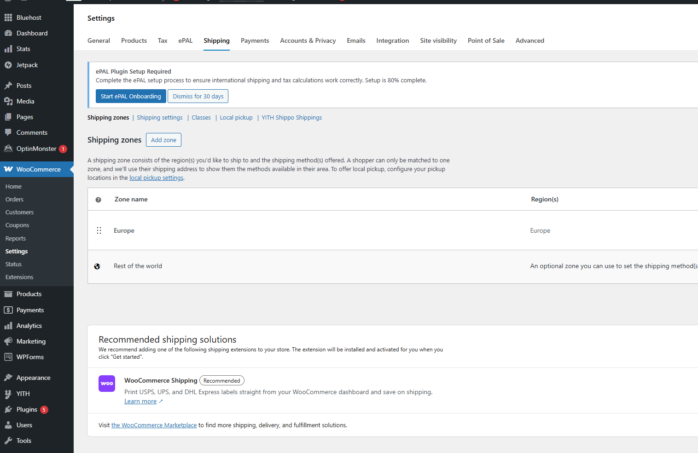Click the Add zone button
Screen dimensions: 698x453
(x=163, y=140)
